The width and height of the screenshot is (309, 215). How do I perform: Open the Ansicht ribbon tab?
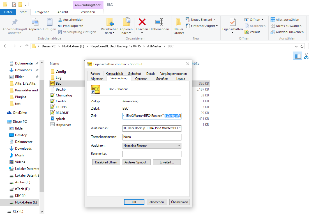pyautogui.click(x=63, y=12)
